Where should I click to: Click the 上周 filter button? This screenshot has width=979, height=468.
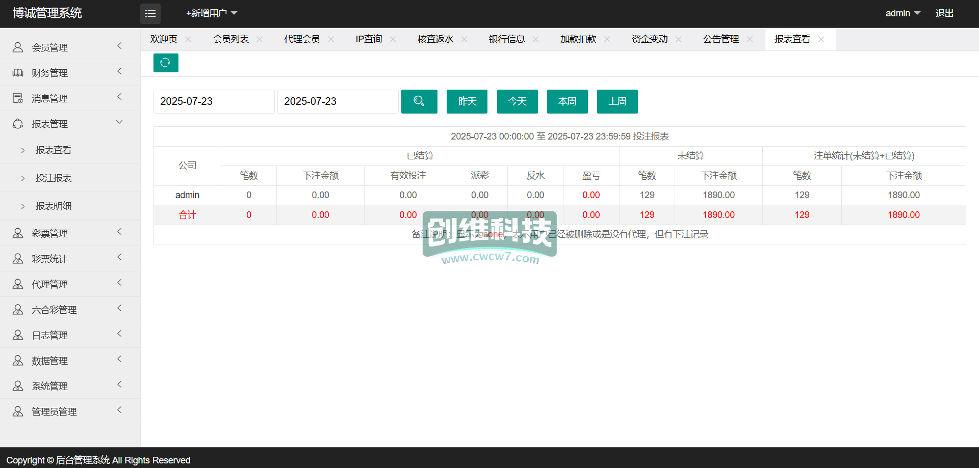[x=617, y=101]
